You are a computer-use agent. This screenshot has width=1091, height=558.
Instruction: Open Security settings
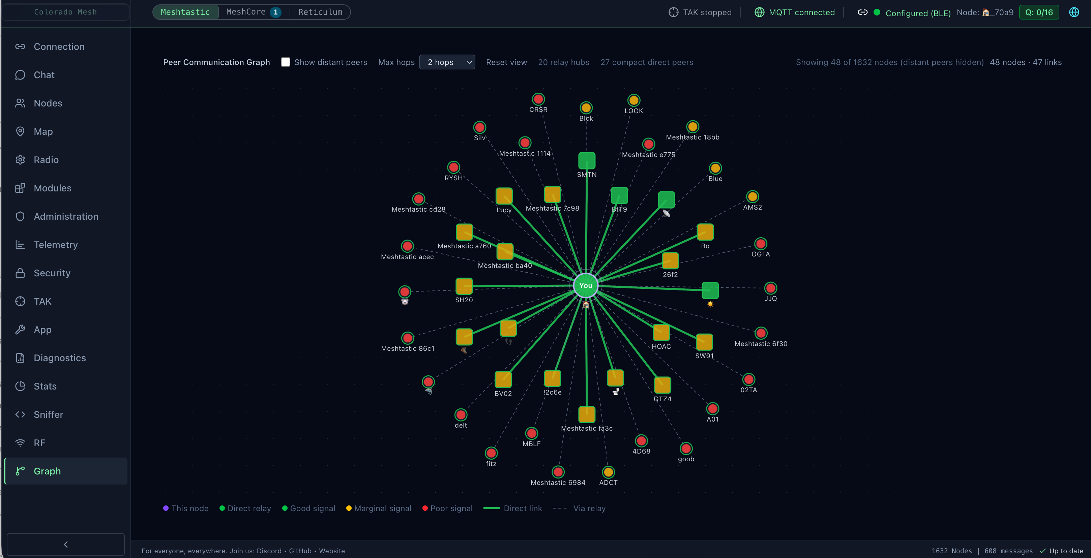66,273
